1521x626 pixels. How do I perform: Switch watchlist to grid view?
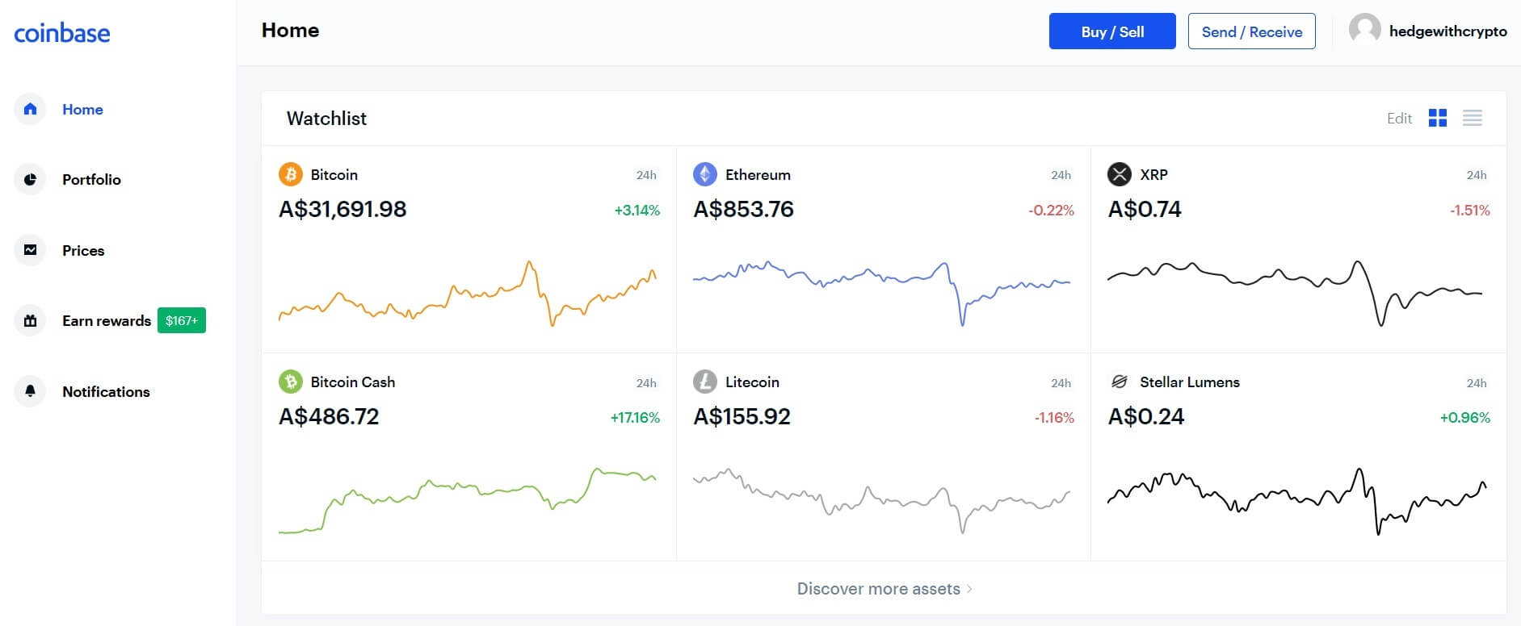pos(1438,119)
